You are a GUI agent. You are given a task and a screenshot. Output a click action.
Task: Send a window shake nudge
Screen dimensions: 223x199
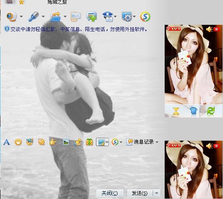[41, 142]
